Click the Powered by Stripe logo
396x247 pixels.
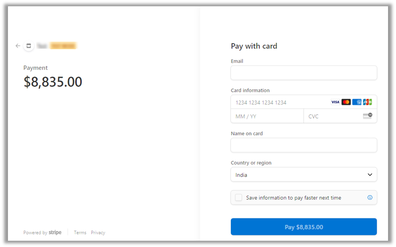pos(55,233)
